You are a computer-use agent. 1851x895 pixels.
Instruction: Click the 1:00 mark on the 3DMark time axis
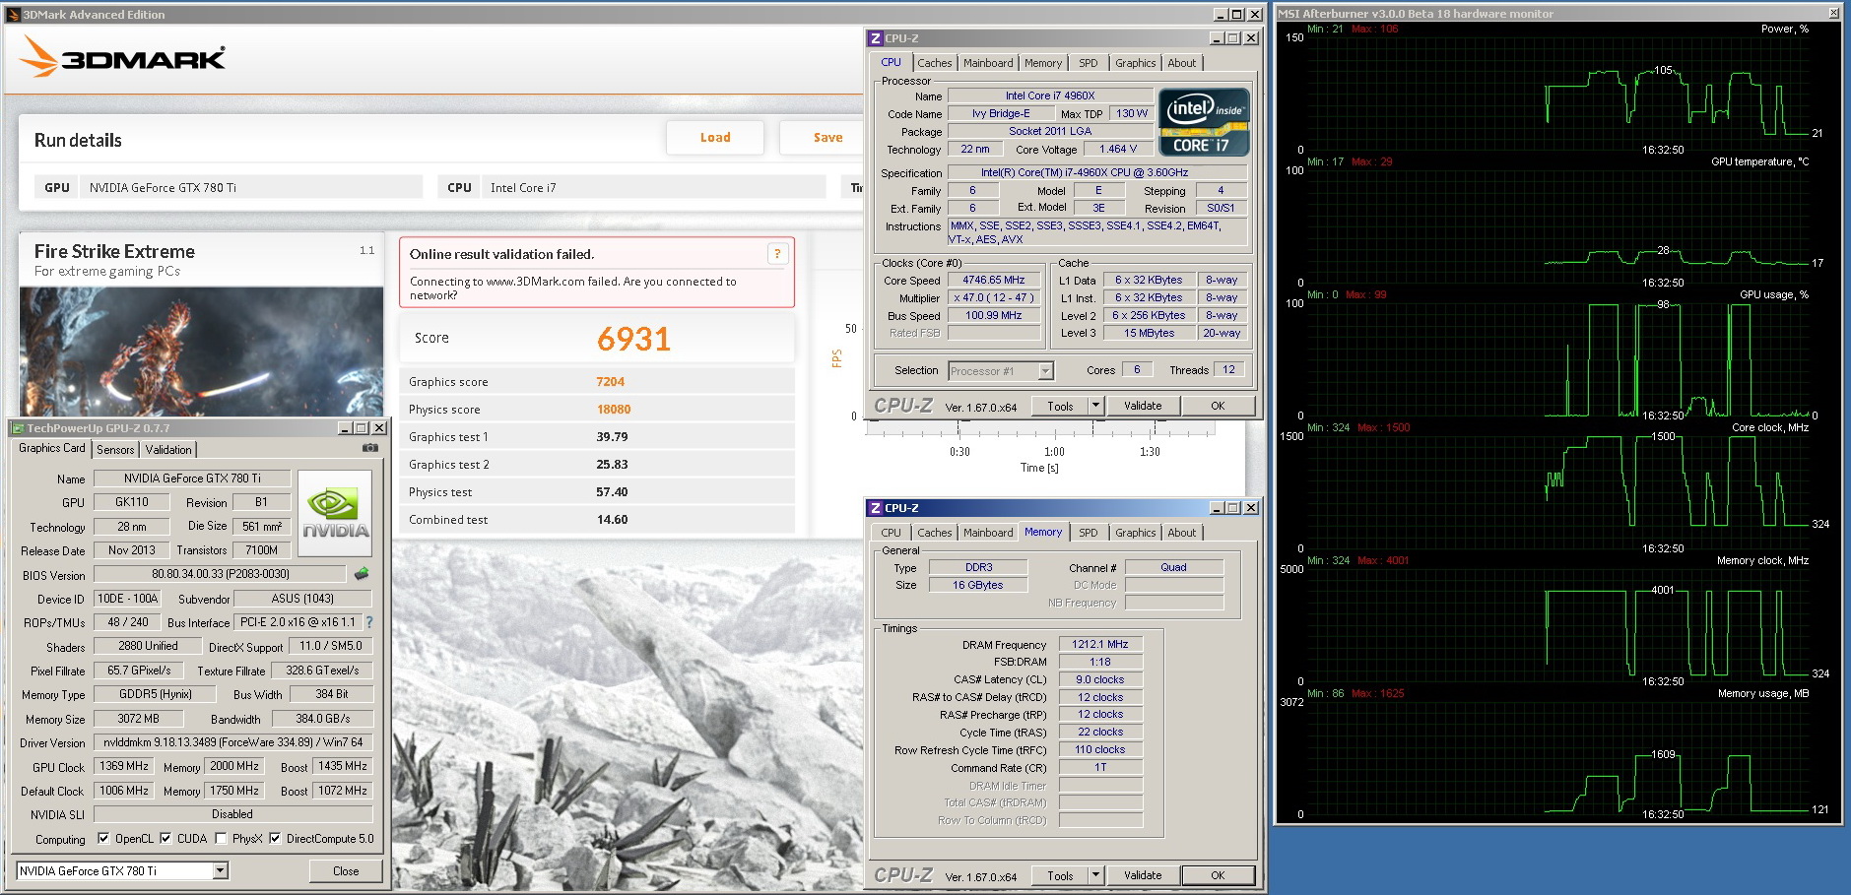1054,452
